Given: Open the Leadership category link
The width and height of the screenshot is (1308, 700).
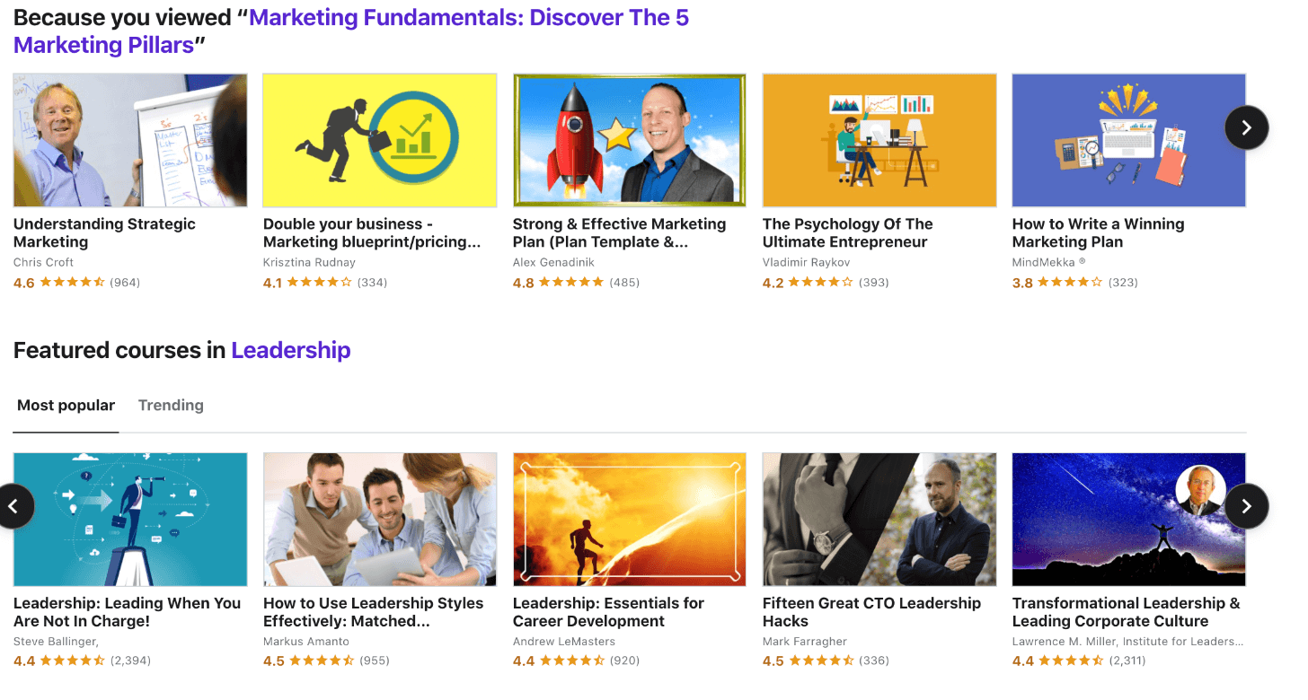Looking at the screenshot, I should pos(290,350).
